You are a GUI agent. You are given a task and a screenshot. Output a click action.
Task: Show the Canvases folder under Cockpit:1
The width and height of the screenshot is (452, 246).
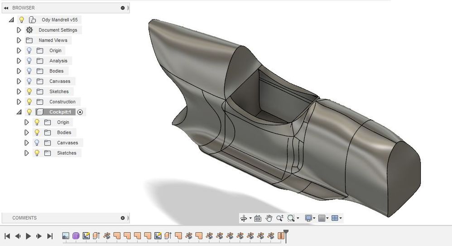click(x=37, y=143)
